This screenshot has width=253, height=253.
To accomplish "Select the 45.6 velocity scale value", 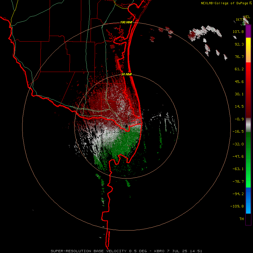I will click(239, 82).
